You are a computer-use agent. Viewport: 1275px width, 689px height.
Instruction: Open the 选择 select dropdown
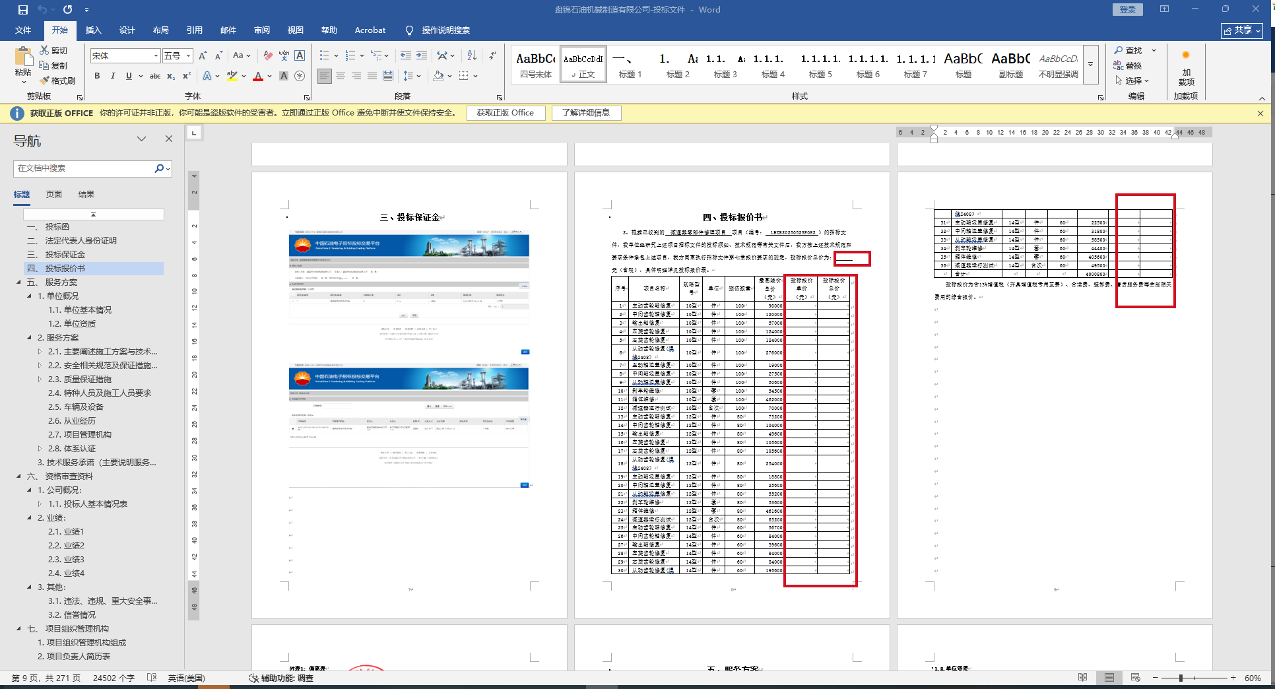pos(1132,81)
